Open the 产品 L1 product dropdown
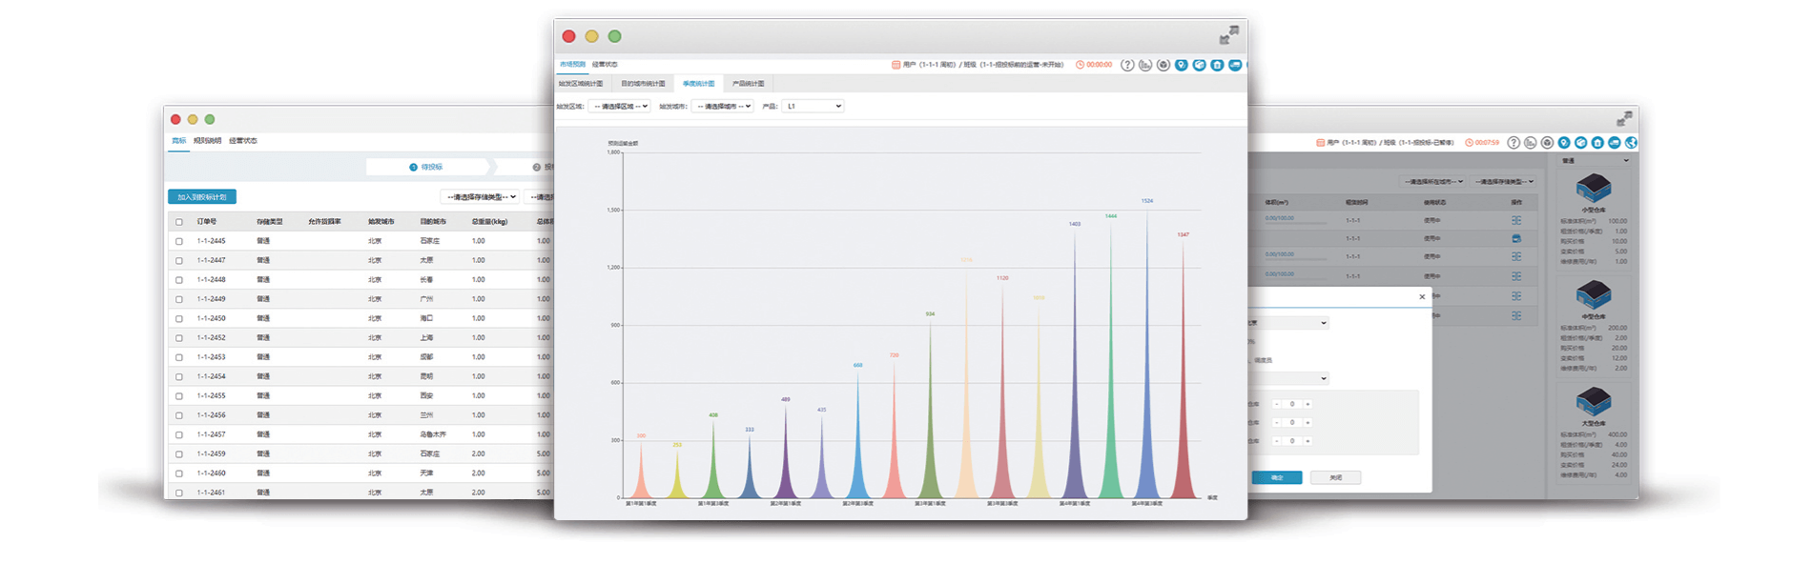This screenshot has width=1812, height=564. click(813, 107)
